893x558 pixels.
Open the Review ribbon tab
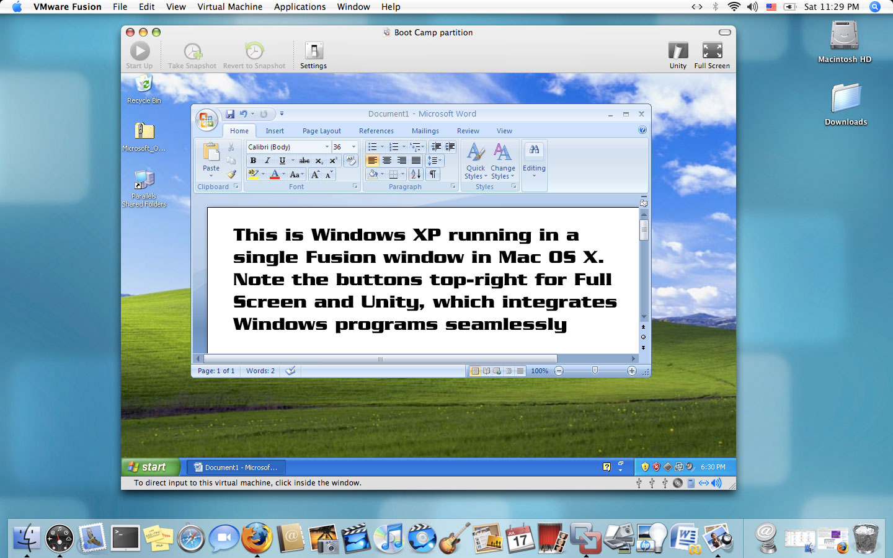click(x=468, y=131)
